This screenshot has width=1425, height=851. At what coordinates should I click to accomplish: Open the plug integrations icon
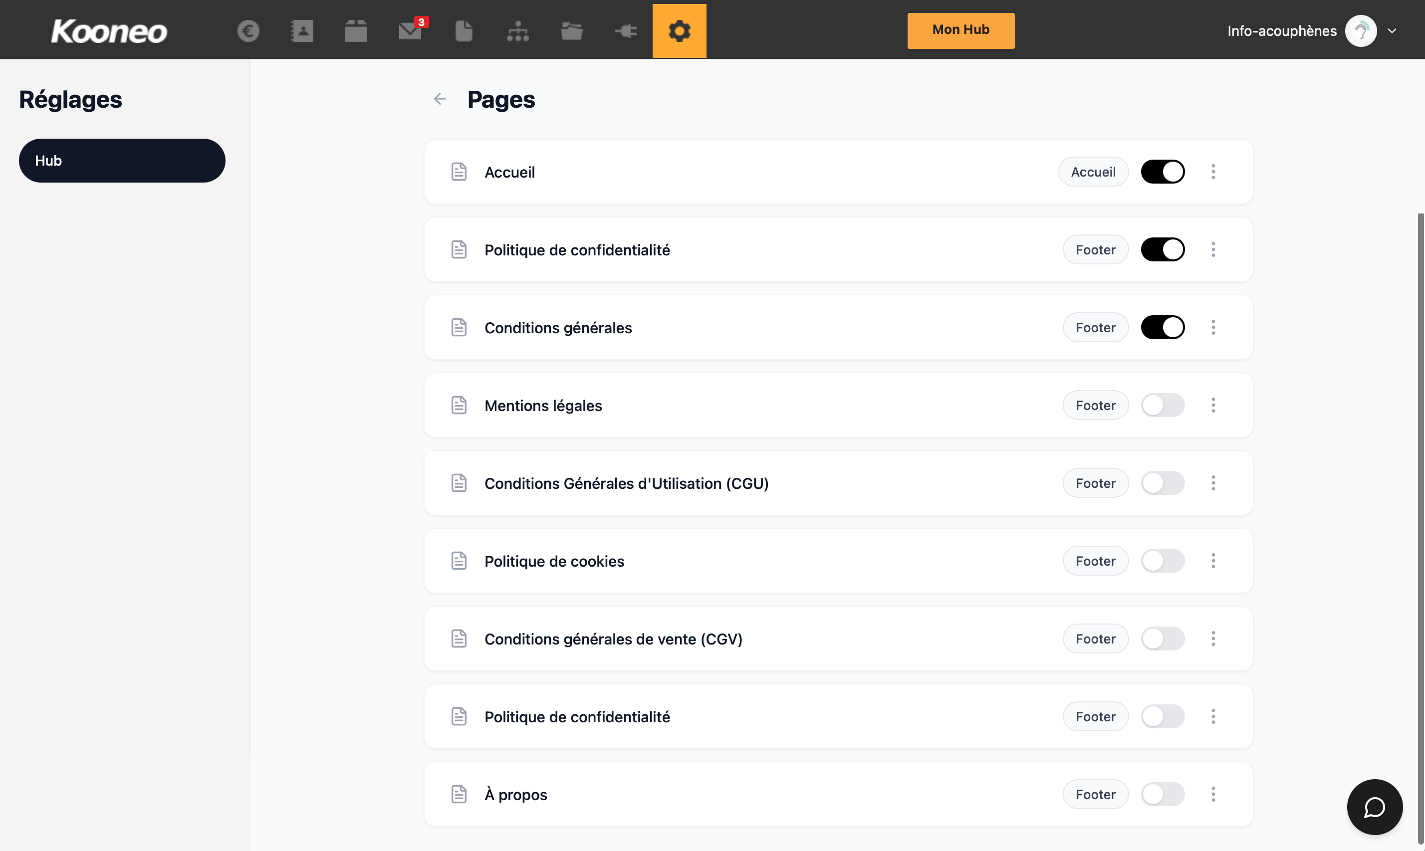(626, 31)
